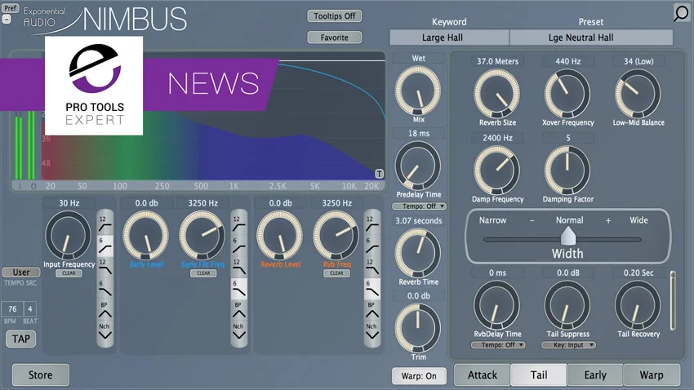Click CLEAR under Input Frequency
This screenshot has height=390, width=694.
click(x=69, y=273)
